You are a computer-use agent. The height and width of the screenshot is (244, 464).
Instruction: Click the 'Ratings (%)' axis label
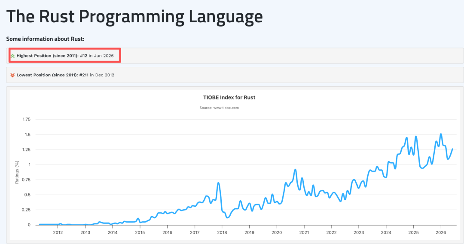coord(17,172)
